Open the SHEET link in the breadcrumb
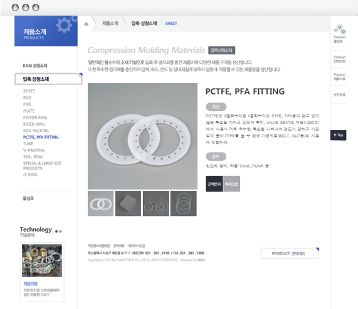This screenshot has width=358, height=309. [x=171, y=23]
